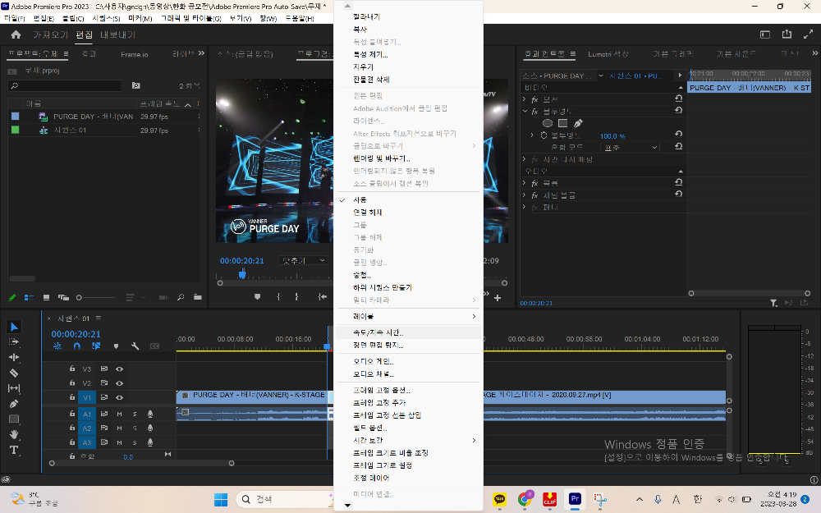Click the filter funnel icon in Effect Controls
The width and height of the screenshot is (821, 513).
[x=774, y=303]
